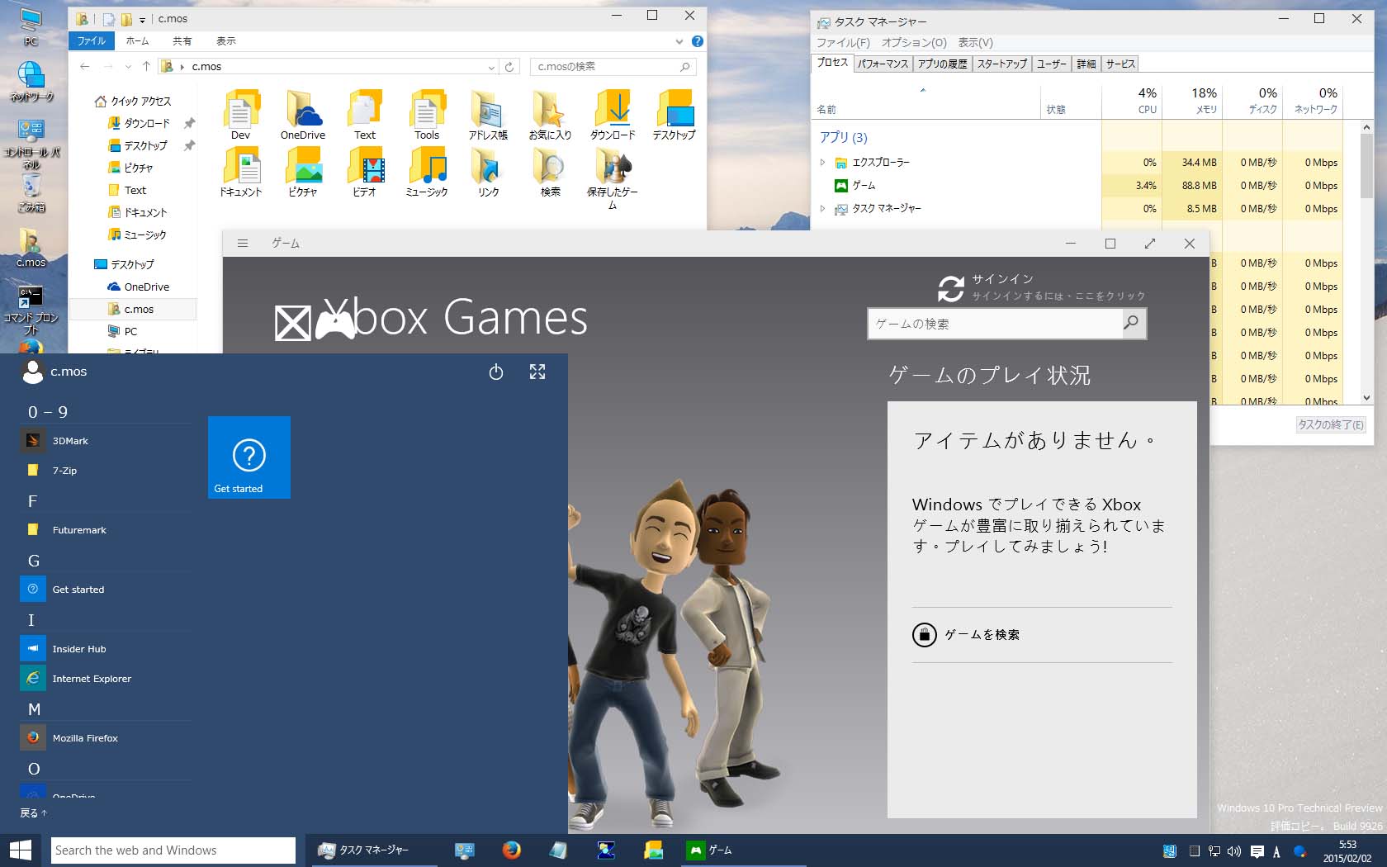Click the Get started tile

[249, 457]
